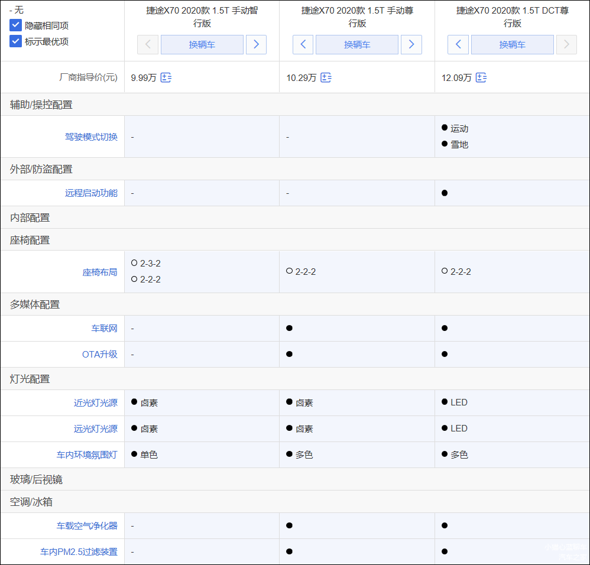Viewport: 590px width, 565px height.
Task: Go to previous car in second column
Action: (x=303, y=45)
